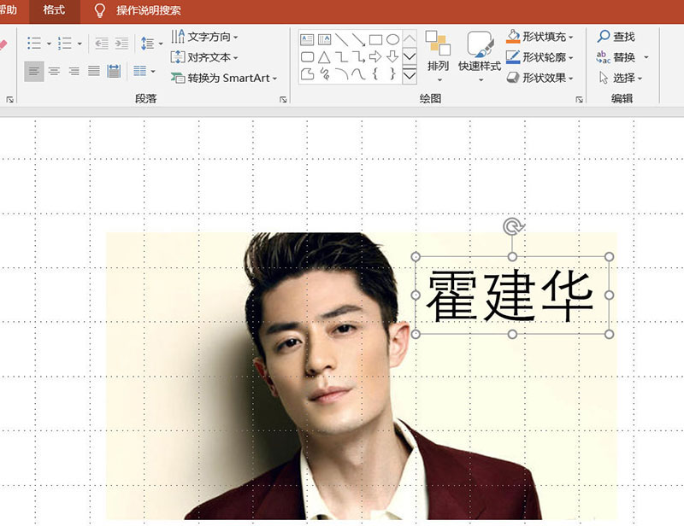Click the 操作说明搜索 tell me search box
The width and height of the screenshot is (684, 526).
pyautogui.click(x=149, y=10)
